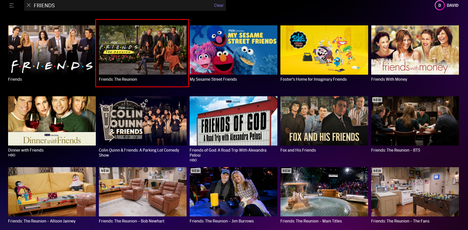
Task: Open Foster's Home for Imaginary Friends thumbnail
Action: tap(324, 50)
